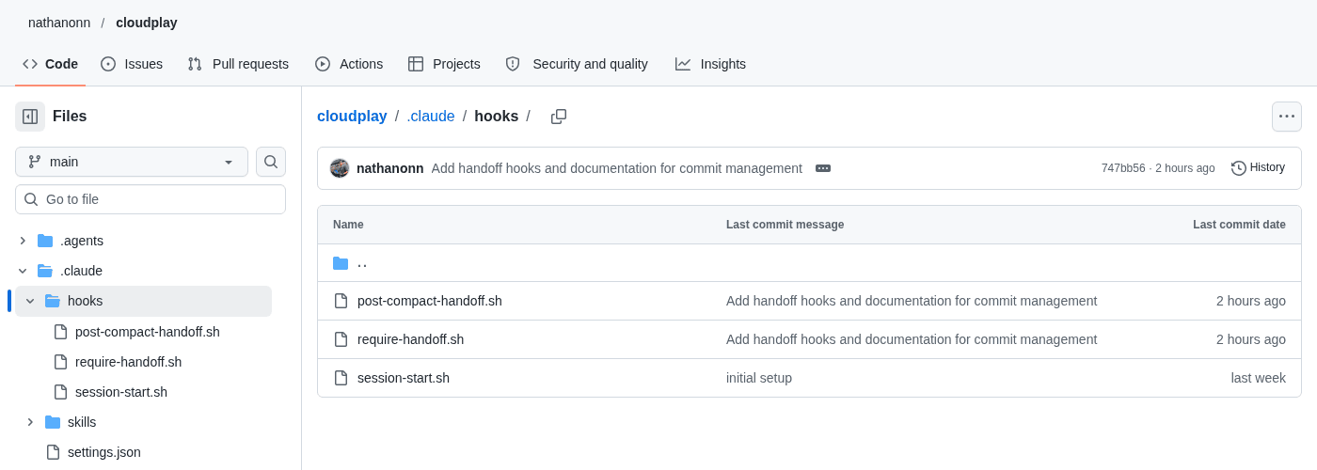
Task: Collapse the hooks folder chevron
Action: coord(30,301)
